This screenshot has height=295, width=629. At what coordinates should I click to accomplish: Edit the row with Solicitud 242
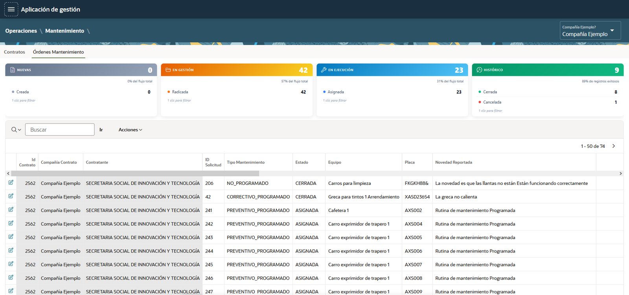(11, 223)
